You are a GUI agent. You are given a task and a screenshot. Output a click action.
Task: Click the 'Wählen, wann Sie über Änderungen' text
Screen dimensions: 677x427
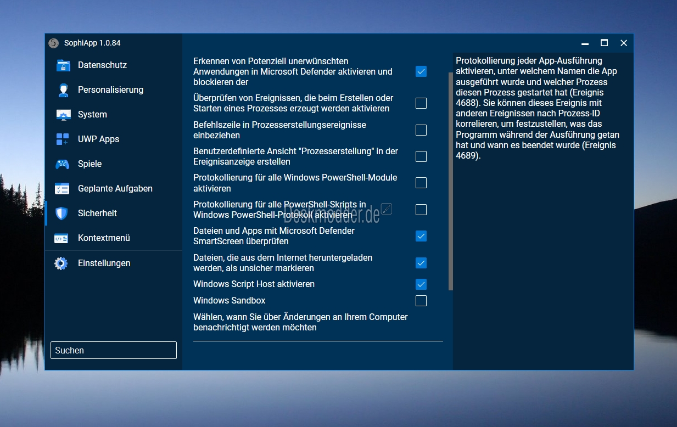click(x=300, y=322)
